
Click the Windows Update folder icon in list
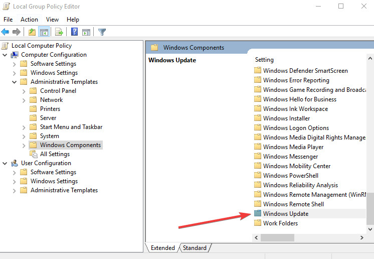258,213
